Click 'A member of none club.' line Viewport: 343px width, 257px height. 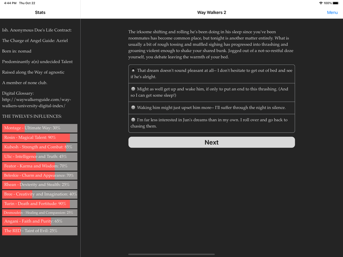click(x=24, y=83)
